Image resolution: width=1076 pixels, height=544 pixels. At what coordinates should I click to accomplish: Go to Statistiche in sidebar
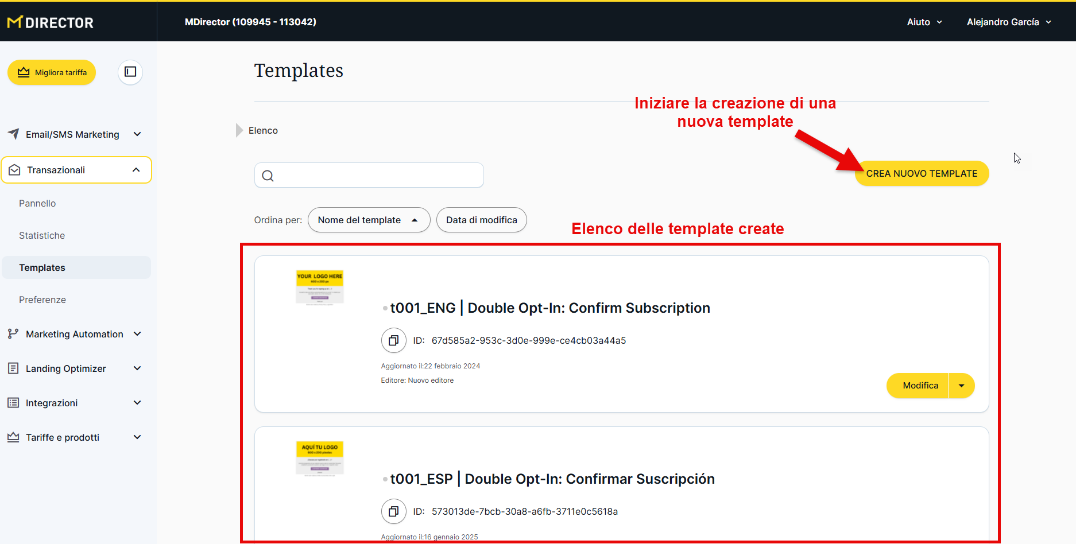pos(42,235)
